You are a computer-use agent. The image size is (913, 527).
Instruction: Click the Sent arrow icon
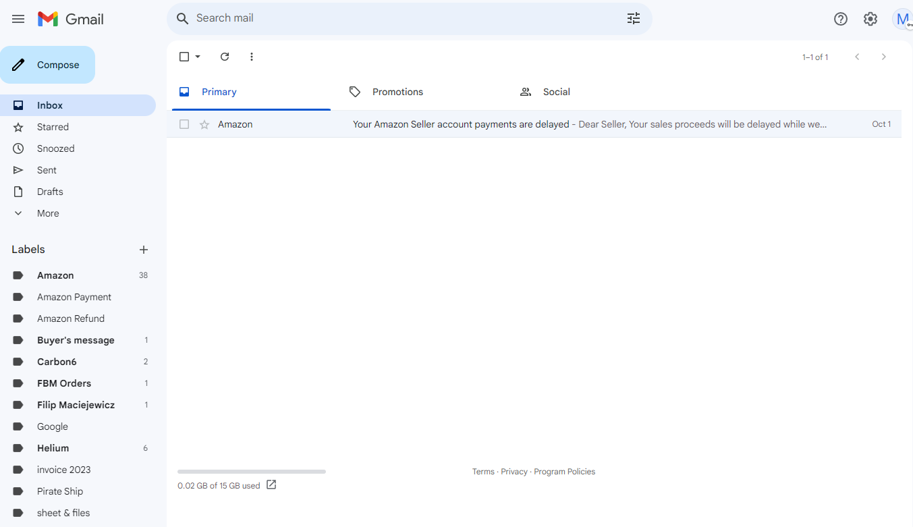pos(18,170)
